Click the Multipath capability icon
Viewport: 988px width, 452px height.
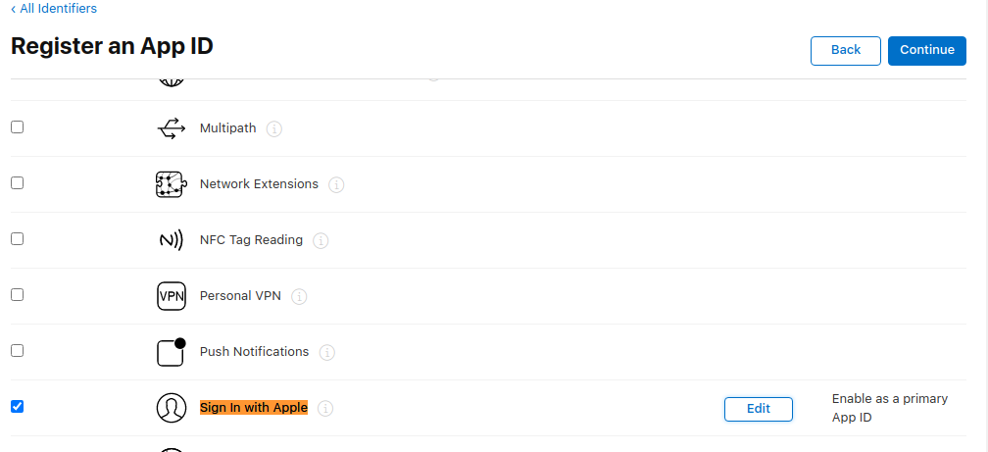click(171, 128)
